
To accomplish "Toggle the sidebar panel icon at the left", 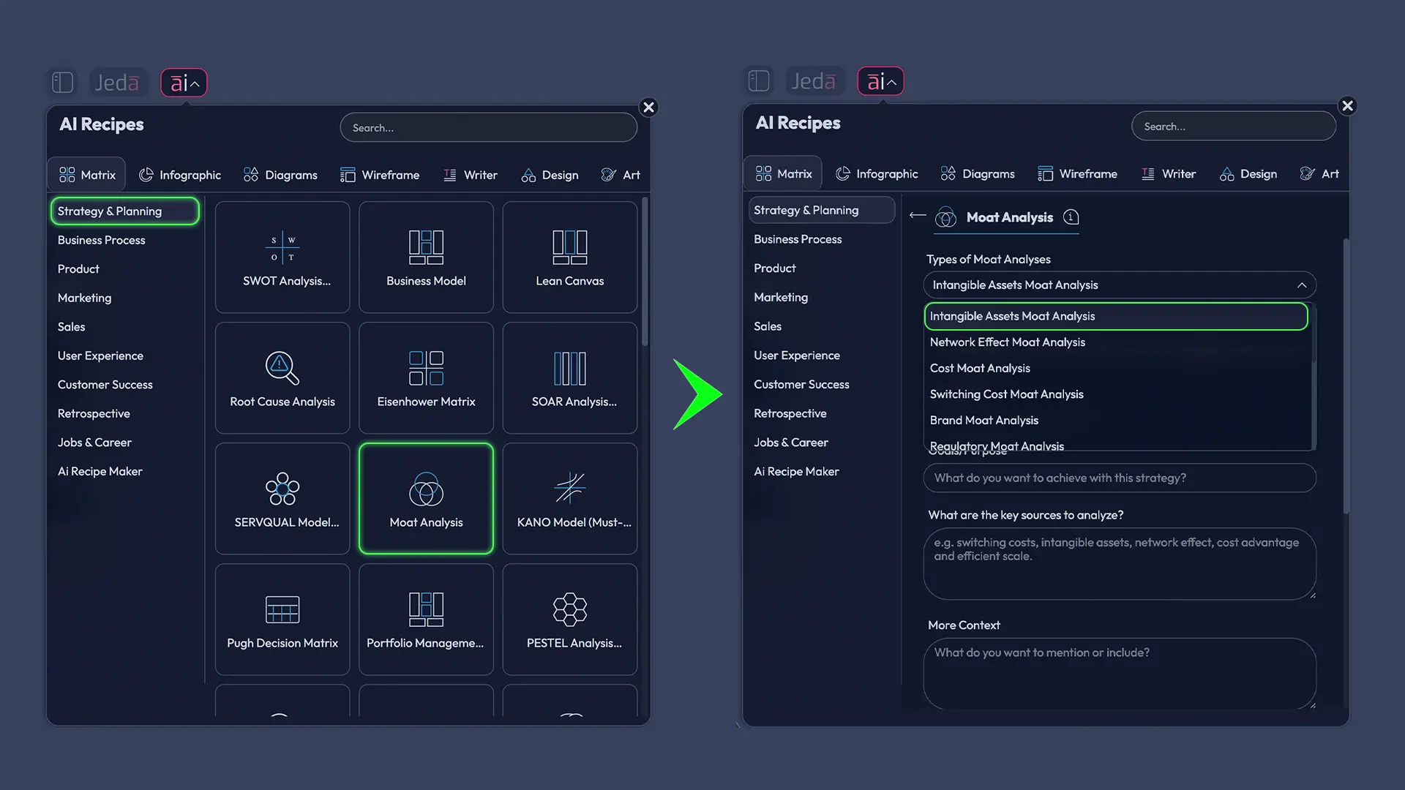I will 62,83.
